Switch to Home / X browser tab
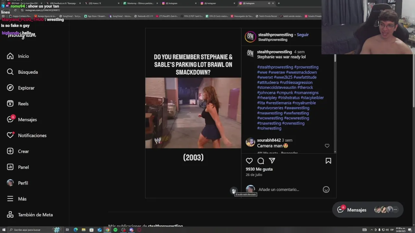 (102, 3)
